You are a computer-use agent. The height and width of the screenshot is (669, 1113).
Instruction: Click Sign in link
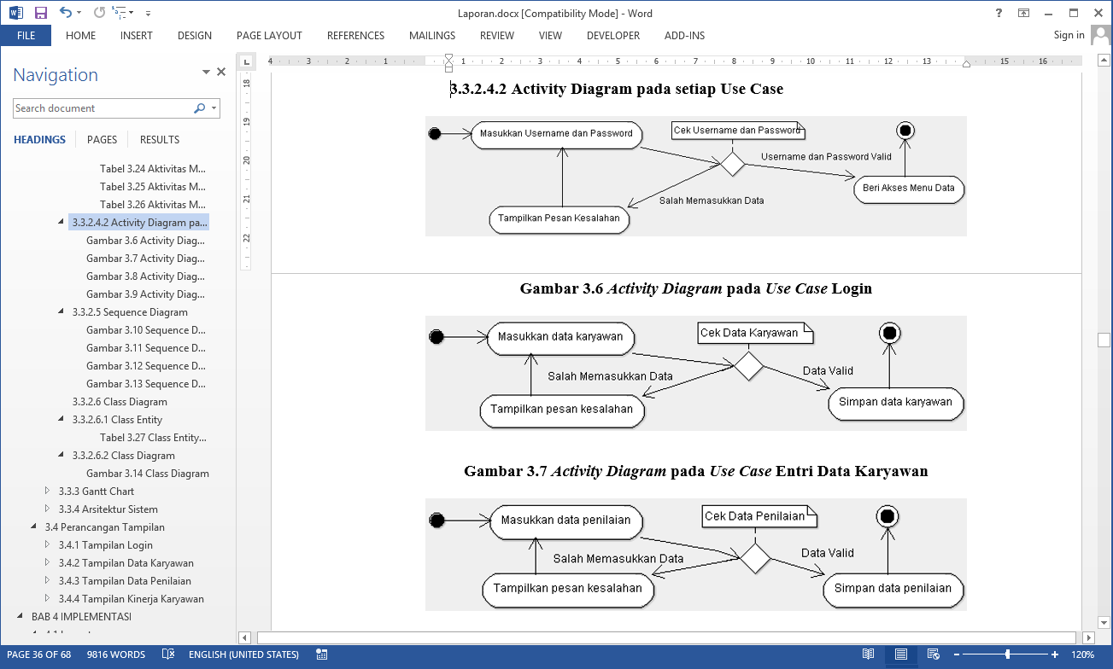click(1069, 35)
